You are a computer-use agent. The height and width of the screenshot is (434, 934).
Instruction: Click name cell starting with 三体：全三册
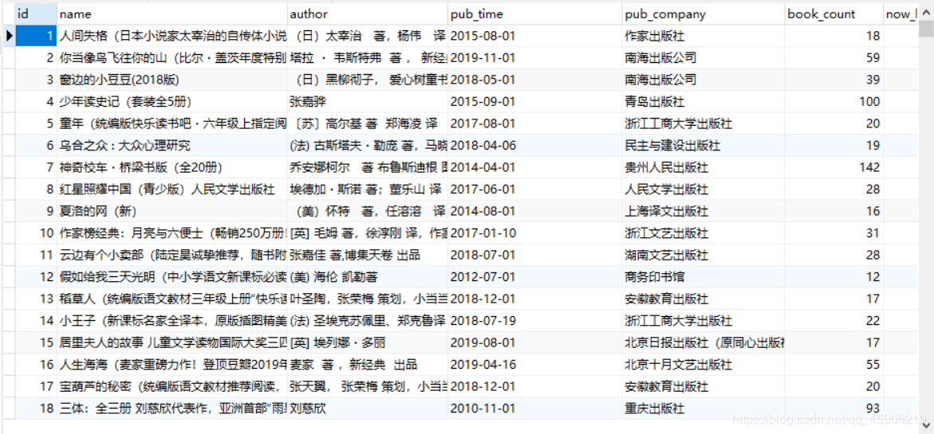click(x=172, y=409)
